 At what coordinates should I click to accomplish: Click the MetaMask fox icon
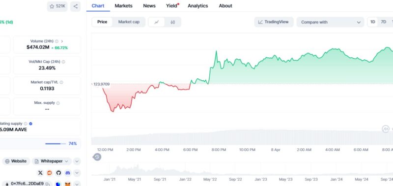(68, 184)
